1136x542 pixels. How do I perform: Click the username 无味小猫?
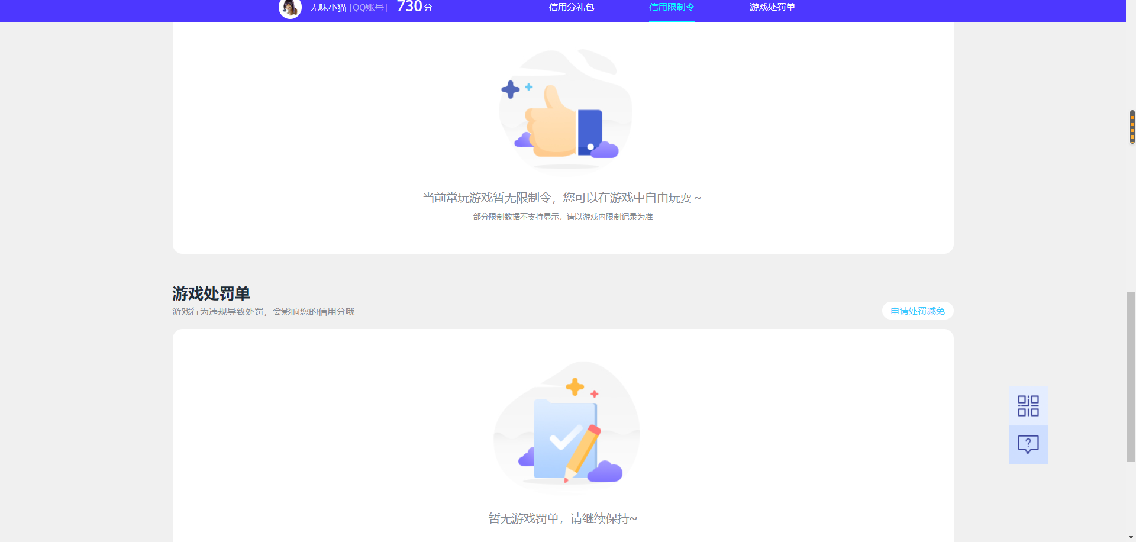328,8
